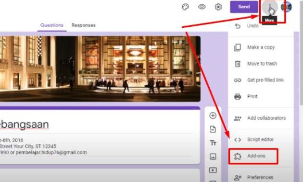303x182 pixels.
Task: Click the copy icon beside Make a copy
Action: [238, 47]
